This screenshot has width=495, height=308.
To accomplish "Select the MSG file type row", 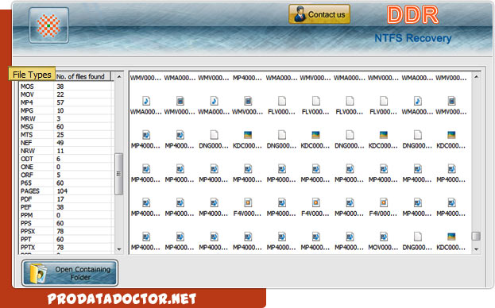I will [x=66, y=126].
